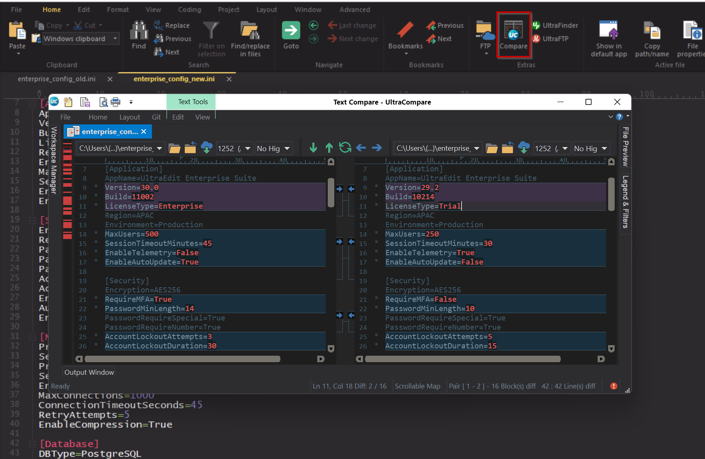Image resolution: width=705 pixels, height=459 pixels.
Task: Open the right pane encoding 1252 dropdown
Action: pyautogui.click(x=564, y=149)
